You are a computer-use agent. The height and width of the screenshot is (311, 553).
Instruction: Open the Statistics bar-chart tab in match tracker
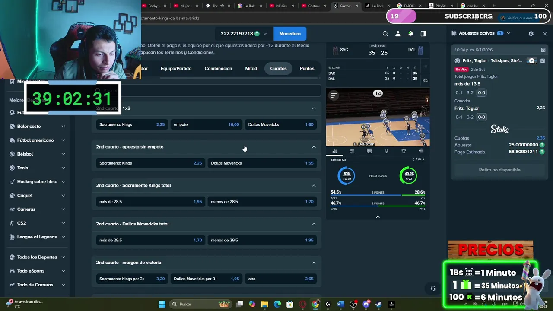pos(334,151)
